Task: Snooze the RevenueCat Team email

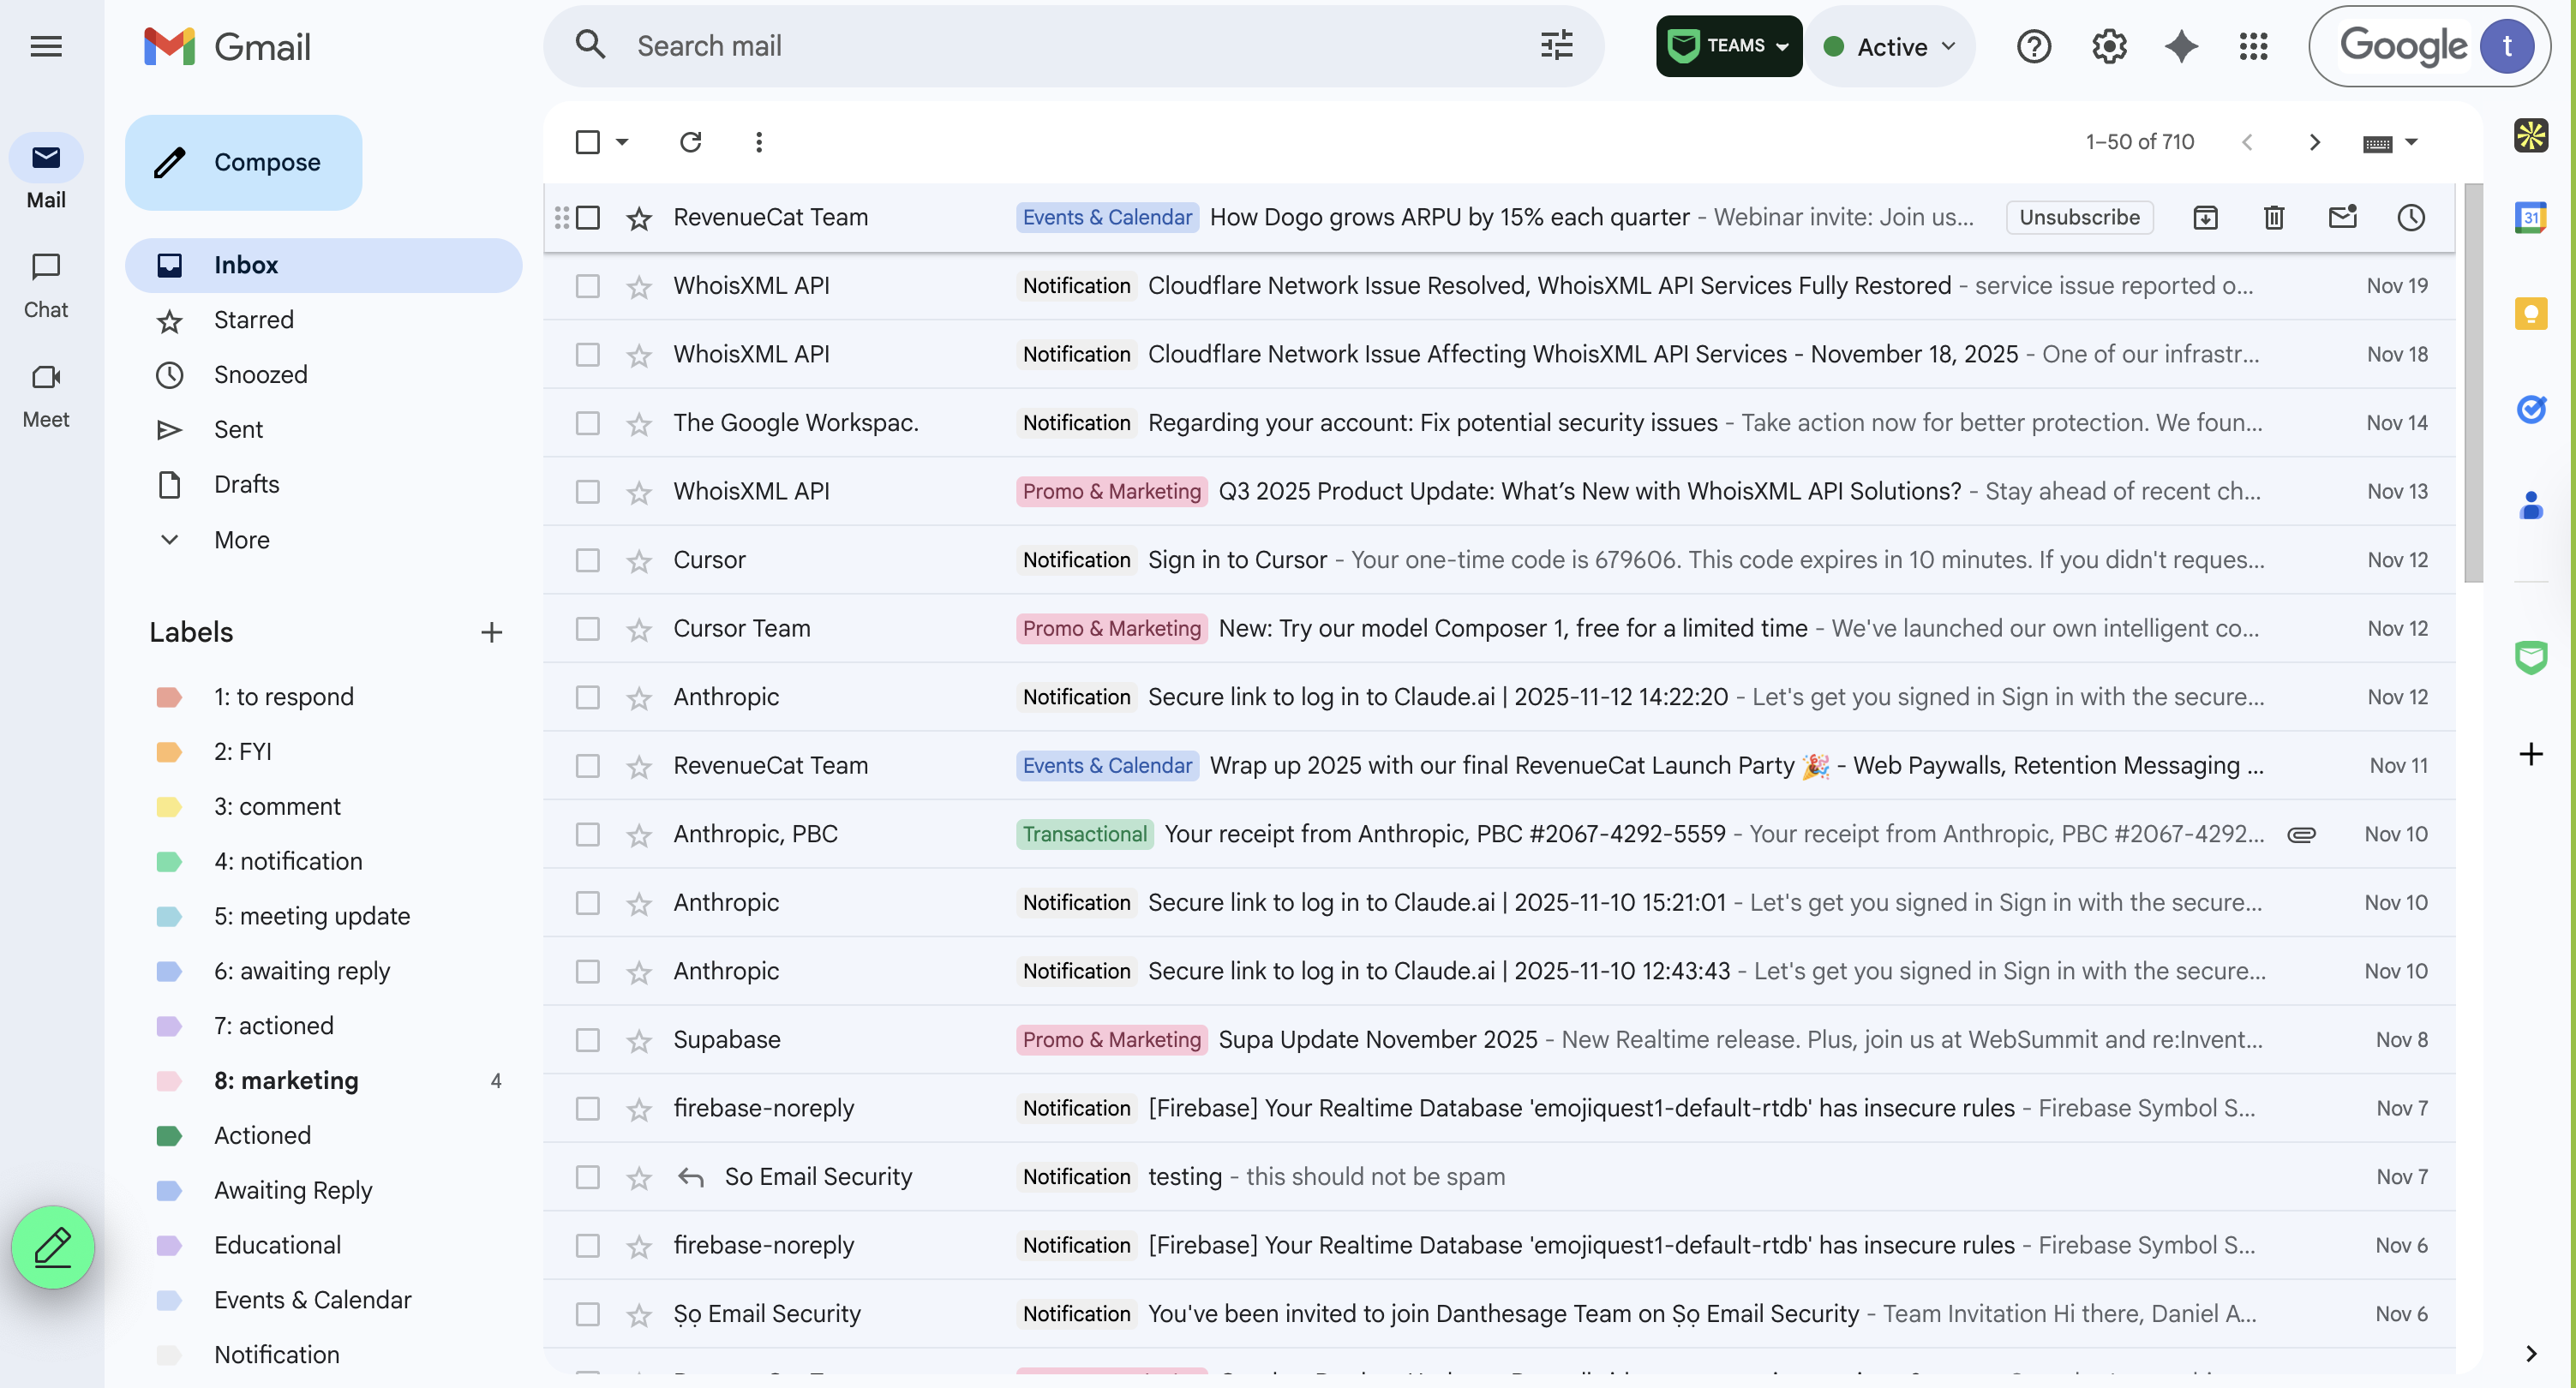Action: click(x=2411, y=217)
